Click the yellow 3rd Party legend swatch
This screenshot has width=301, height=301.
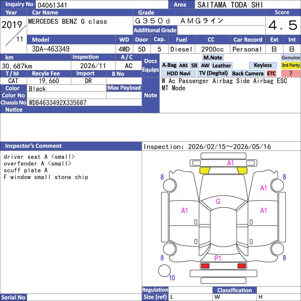[x=290, y=65]
